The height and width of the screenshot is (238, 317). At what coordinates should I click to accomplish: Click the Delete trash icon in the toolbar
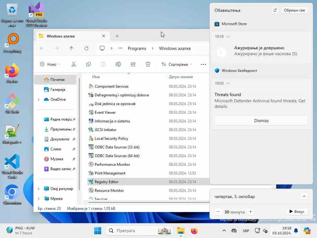tap(148, 64)
